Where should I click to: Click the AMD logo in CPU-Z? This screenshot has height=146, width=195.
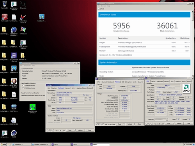[x=186, y=88]
